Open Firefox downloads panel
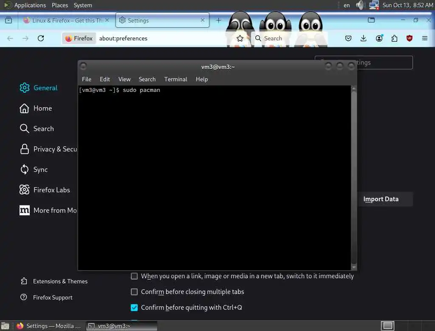 pos(364,38)
